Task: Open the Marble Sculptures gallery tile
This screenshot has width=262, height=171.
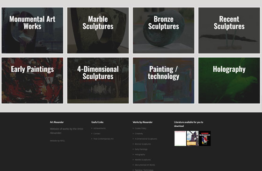Action: (98, 30)
